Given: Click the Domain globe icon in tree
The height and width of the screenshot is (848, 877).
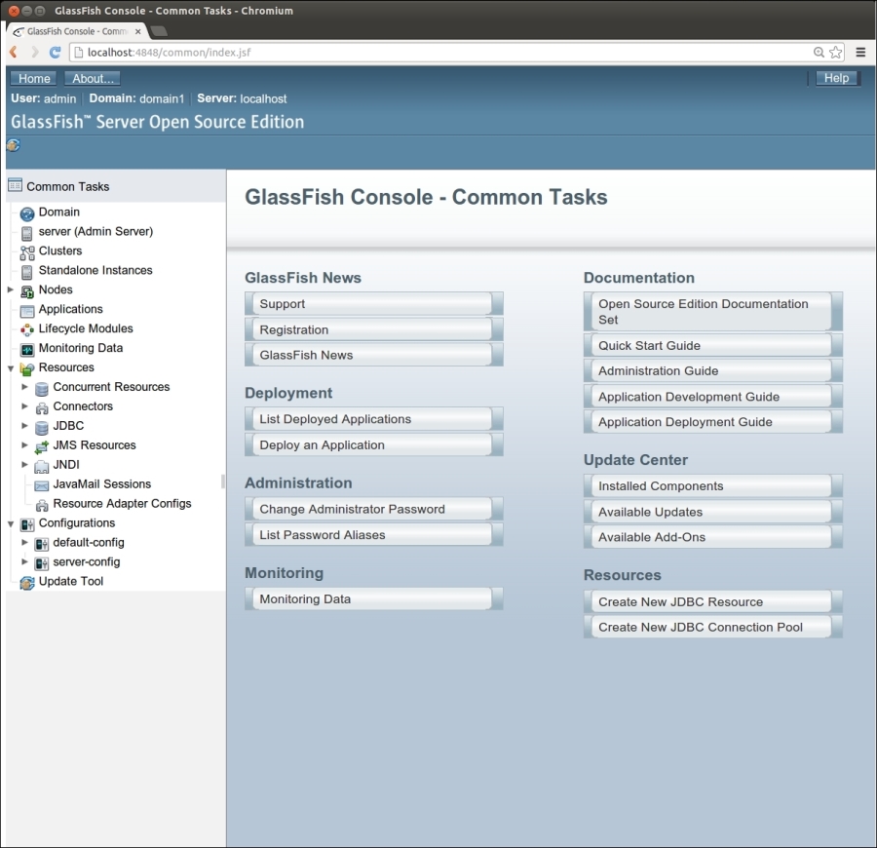Looking at the screenshot, I should 27,213.
